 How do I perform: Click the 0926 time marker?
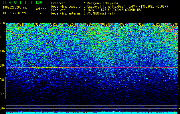click(106, 25)
